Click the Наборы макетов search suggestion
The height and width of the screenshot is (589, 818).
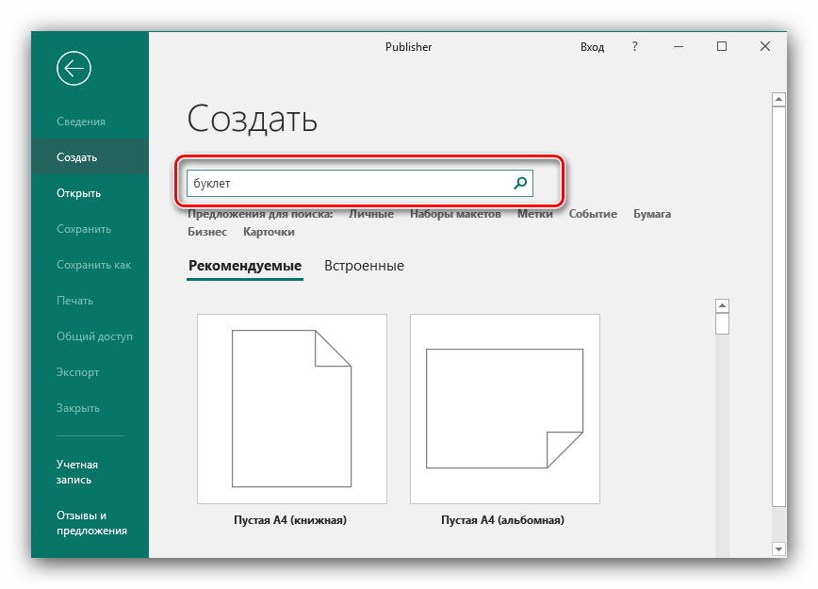coord(455,214)
